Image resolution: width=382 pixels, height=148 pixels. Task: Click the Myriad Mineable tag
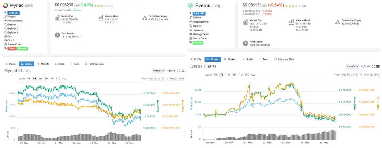[x=22, y=48]
